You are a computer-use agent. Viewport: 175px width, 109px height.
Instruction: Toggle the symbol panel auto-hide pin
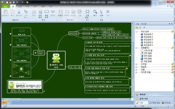point(169,24)
